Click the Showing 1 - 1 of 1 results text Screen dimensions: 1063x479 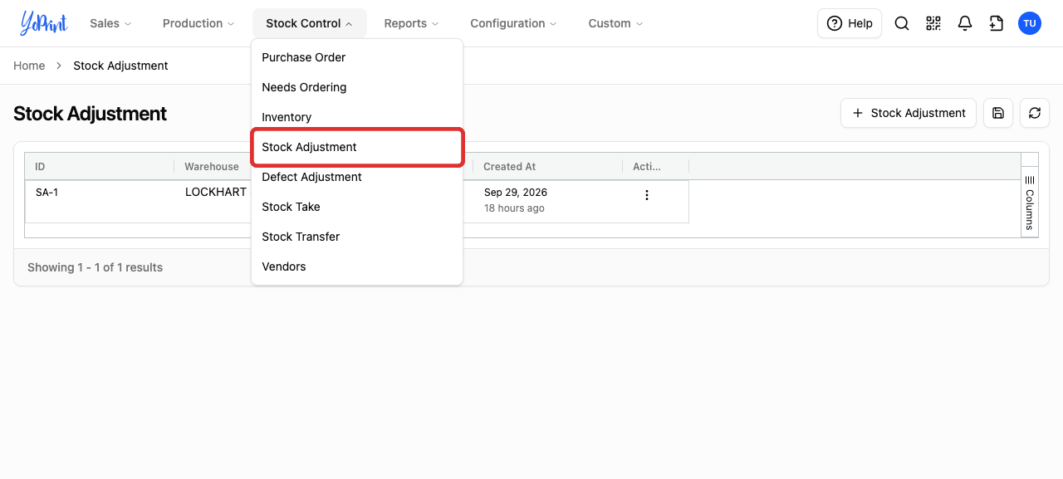(95, 267)
